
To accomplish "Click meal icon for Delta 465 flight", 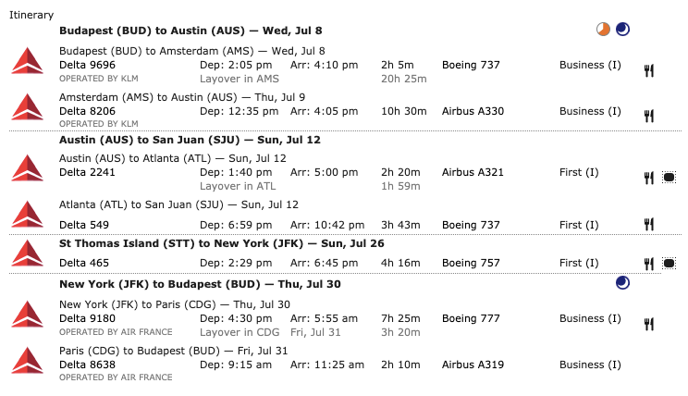I will (649, 264).
